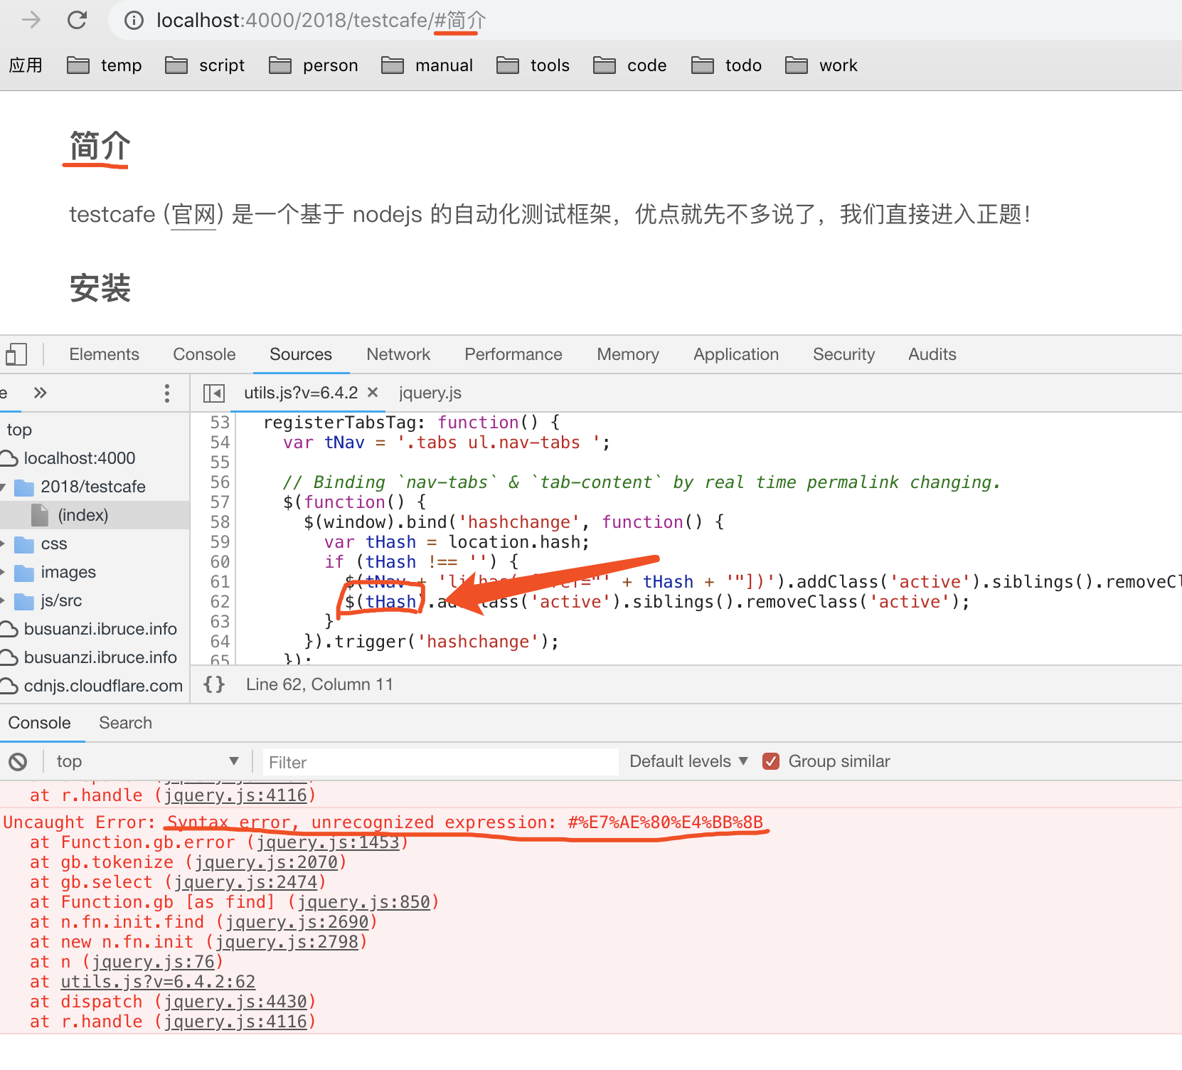Switch to the Console panel tab
Screen dimensions: 1182x1070
[204, 354]
